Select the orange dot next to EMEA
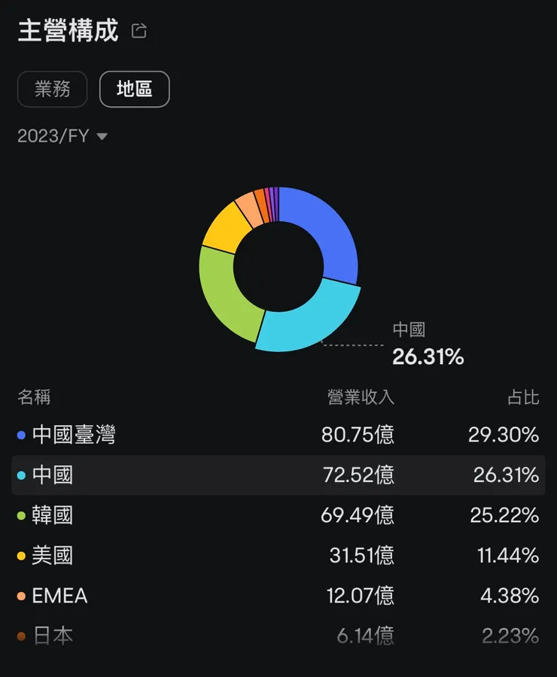The width and height of the screenshot is (557, 677). (20, 595)
